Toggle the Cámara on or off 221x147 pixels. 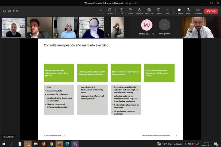(x=180, y=11)
